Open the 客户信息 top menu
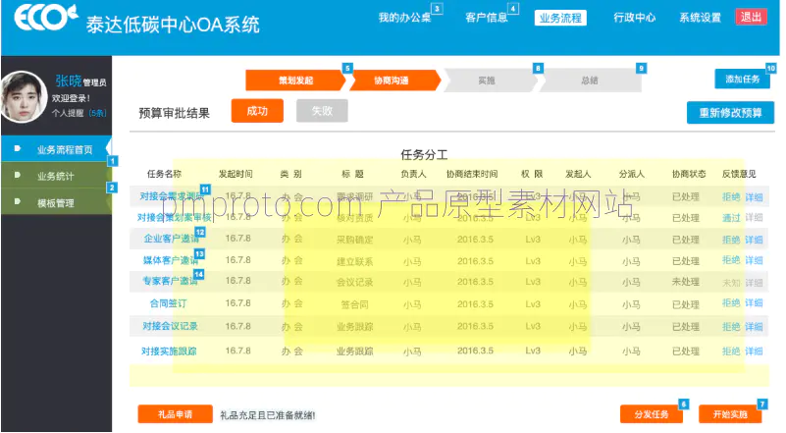The height and width of the screenshot is (433, 786). (x=486, y=18)
